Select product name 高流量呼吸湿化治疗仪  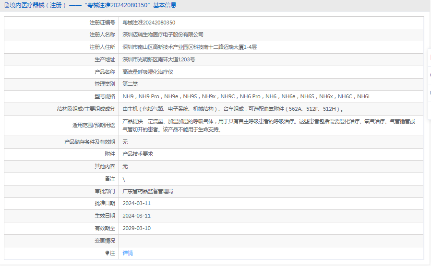[148, 72]
